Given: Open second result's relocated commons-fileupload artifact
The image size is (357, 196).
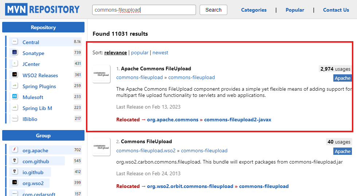Looking at the screenshot, I should coord(264,186).
